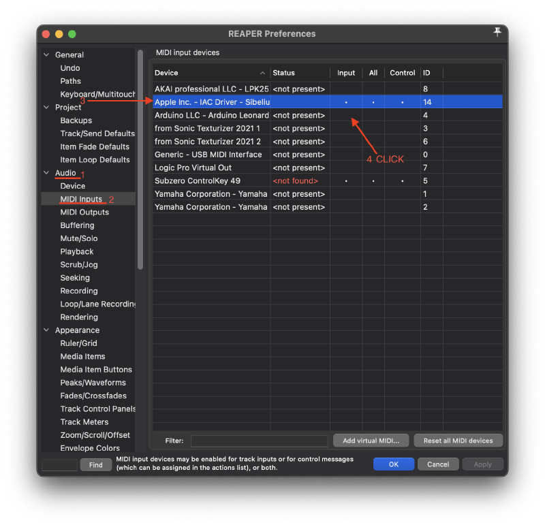Collapse the Project section chevron

click(46, 107)
